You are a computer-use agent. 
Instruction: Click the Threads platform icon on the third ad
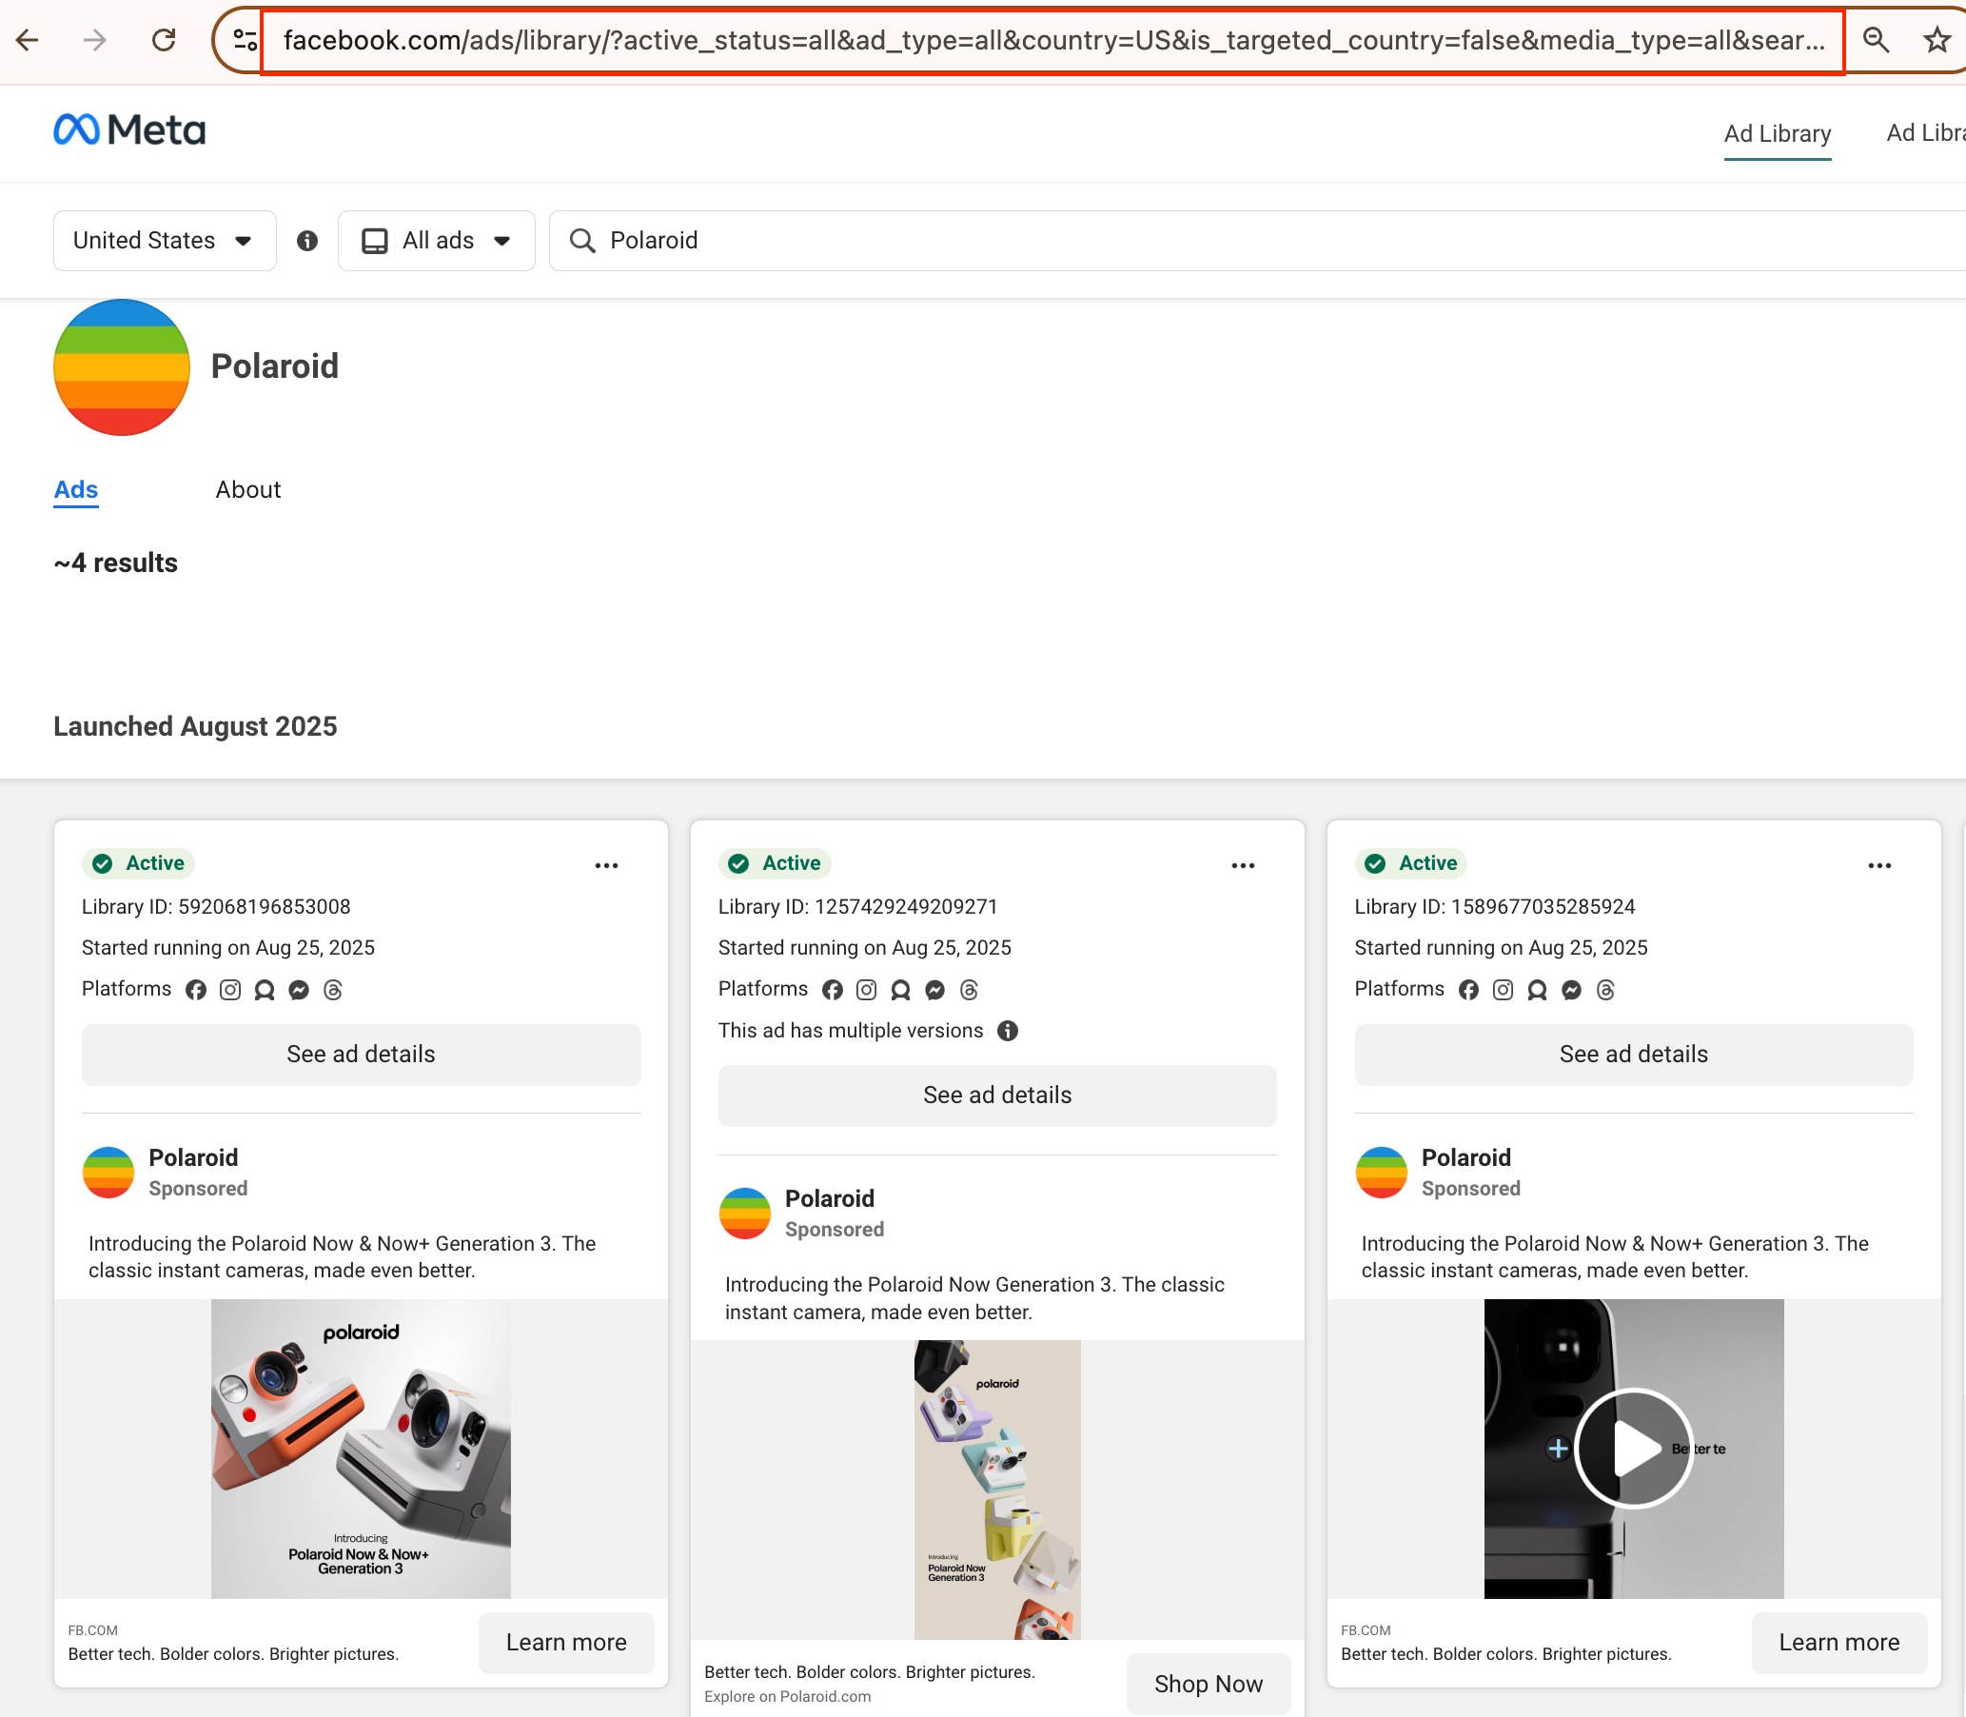1605,989
